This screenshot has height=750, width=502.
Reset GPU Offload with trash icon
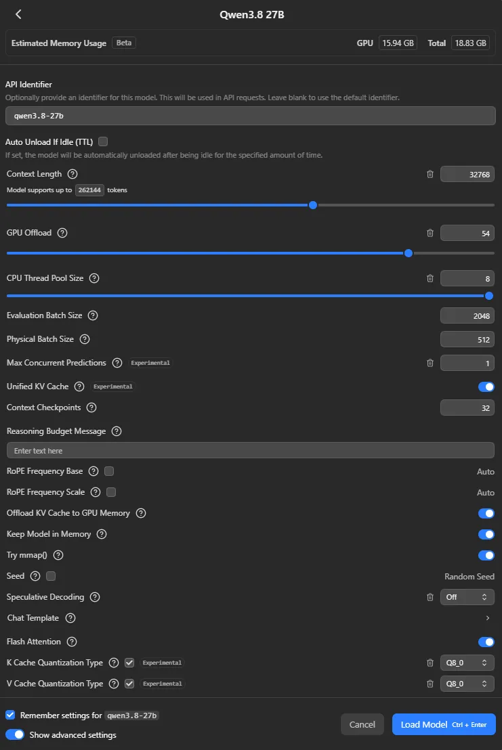(x=430, y=233)
